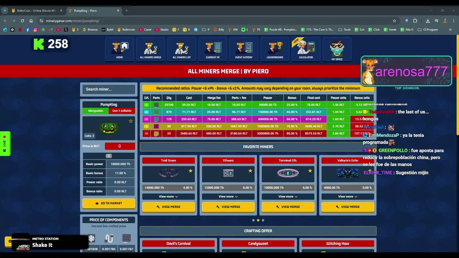Screen dimensions: 459x258
Task: Click the level VI parts icon
Action: (156, 134)
